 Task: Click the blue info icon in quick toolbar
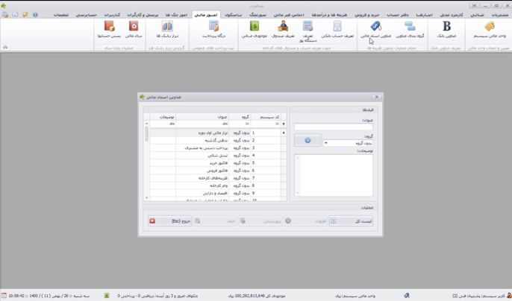35,15
